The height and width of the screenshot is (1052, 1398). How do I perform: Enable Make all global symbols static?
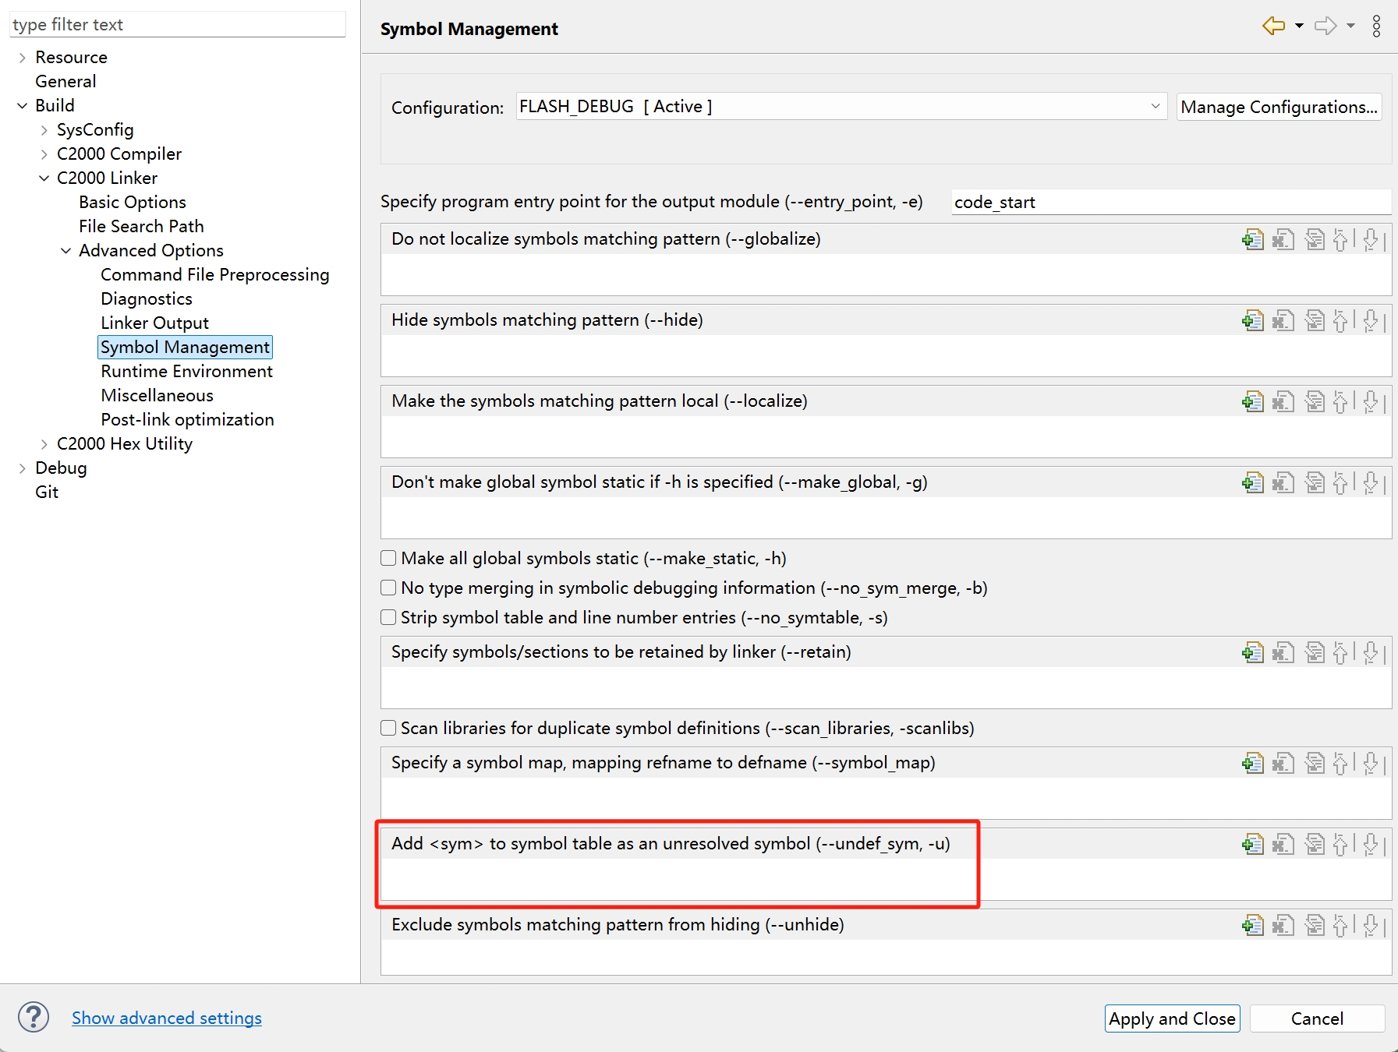pos(388,558)
